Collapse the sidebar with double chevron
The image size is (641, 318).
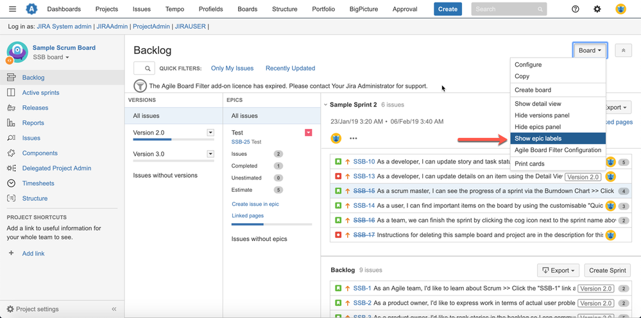(x=114, y=309)
